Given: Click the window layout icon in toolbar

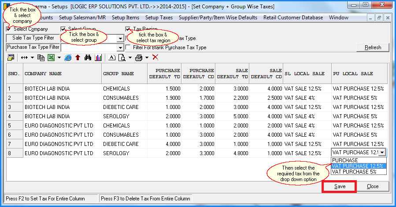Looking at the screenshot, I should click(x=11, y=58).
